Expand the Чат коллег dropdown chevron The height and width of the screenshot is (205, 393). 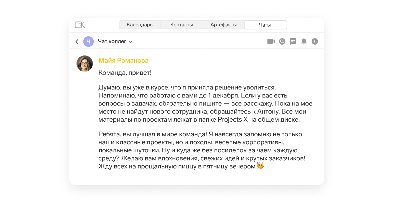coord(131,42)
